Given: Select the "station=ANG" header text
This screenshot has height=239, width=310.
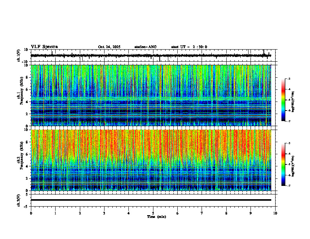Looking at the screenshot, I should pos(146,47).
